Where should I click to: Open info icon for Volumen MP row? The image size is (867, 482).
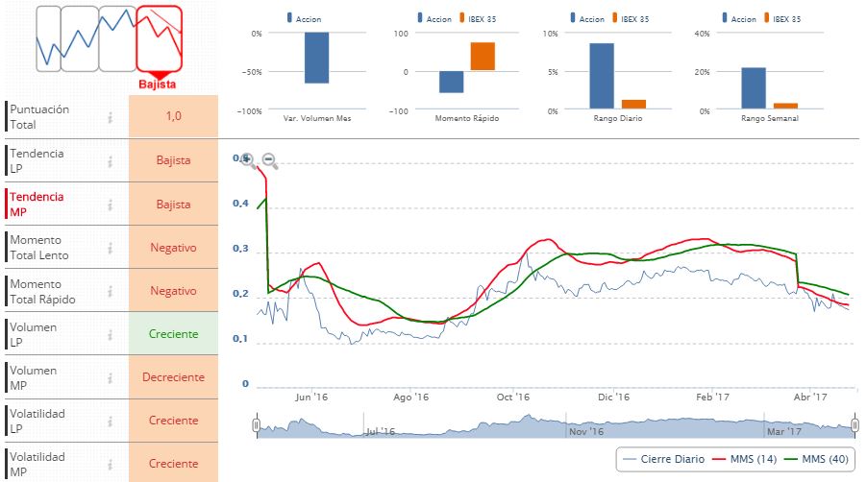coord(111,378)
